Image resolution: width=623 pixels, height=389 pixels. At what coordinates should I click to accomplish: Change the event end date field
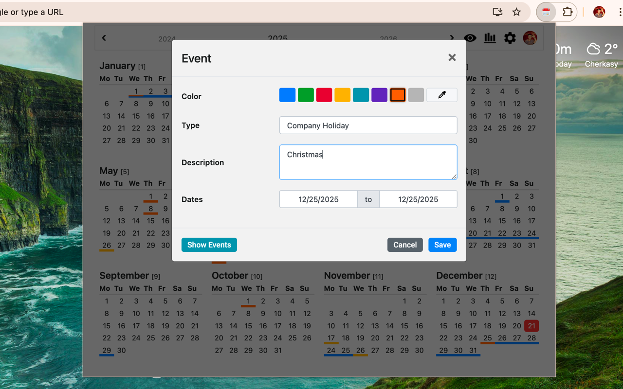[x=418, y=199]
